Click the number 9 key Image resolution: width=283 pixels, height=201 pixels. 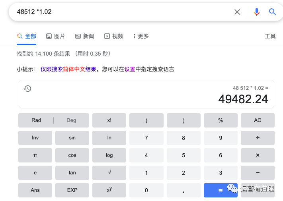pyautogui.click(x=221, y=138)
